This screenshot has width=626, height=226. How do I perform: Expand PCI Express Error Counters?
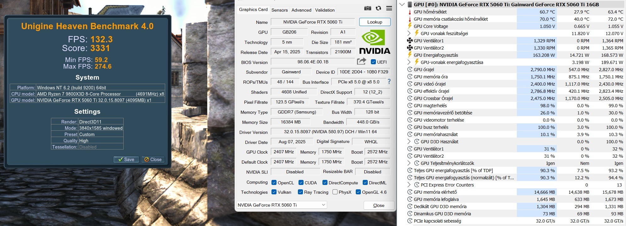409,185
